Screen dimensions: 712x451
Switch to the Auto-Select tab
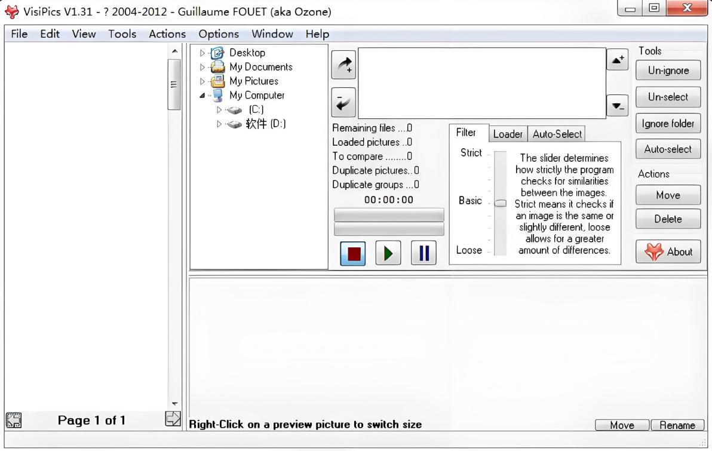tap(557, 134)
